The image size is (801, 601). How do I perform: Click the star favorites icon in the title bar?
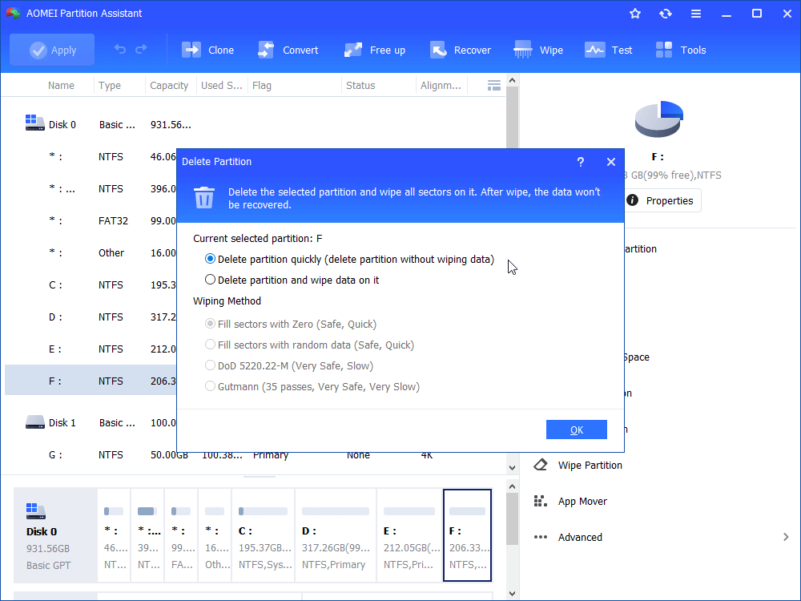[635, 14]
